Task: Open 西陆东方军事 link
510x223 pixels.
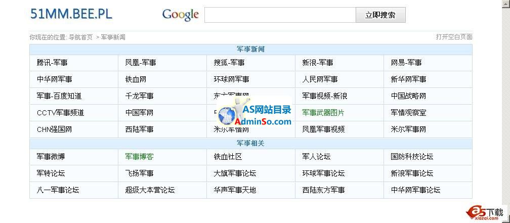Action: [323, 190]
